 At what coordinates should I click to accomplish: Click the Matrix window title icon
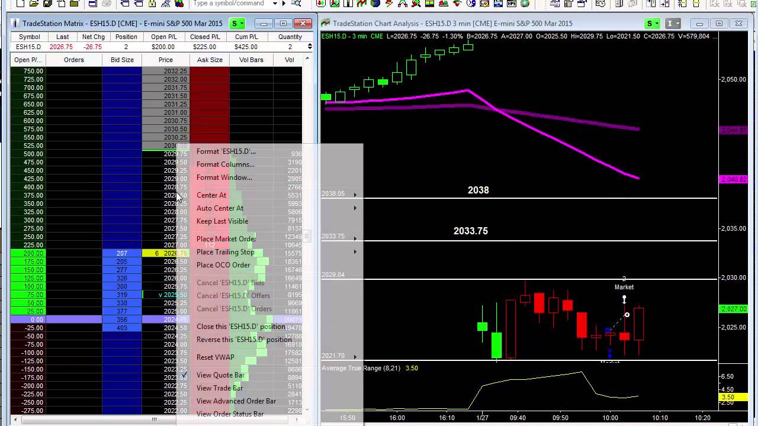(x=15, y=24)
